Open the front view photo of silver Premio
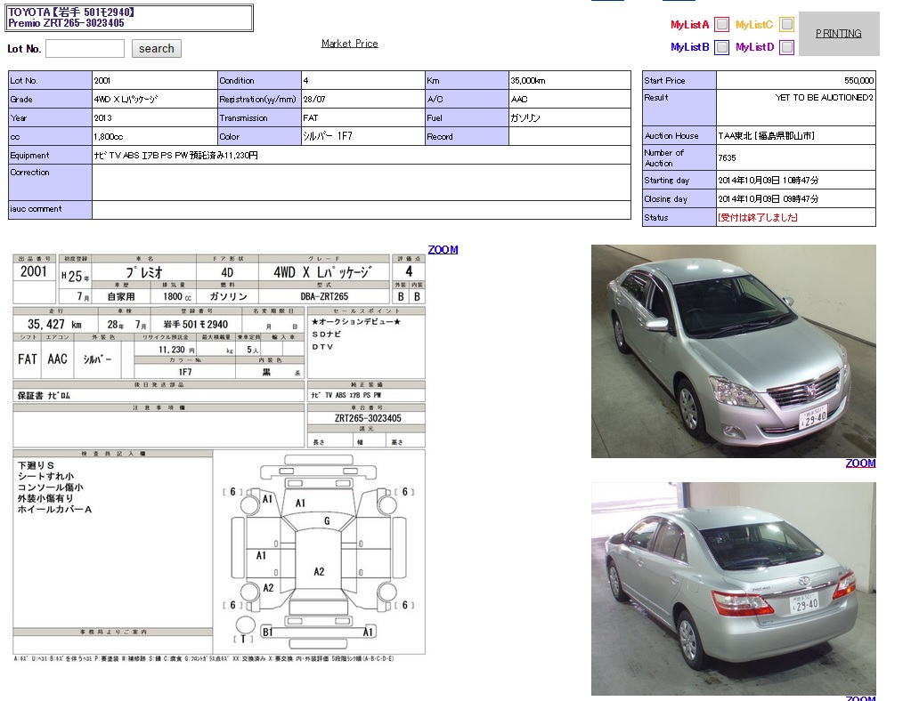911x701 pixels. point(733,351)
